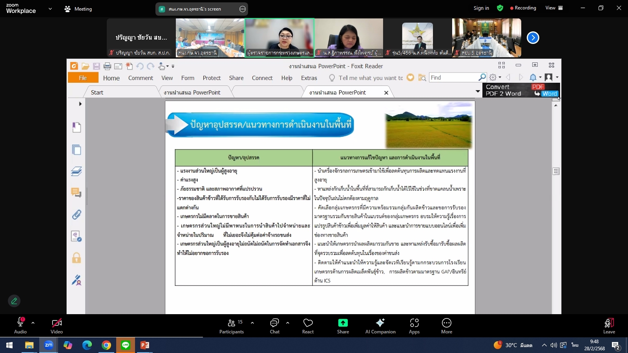This screenshot has width=628, height=353.
Task: Click the vertical scrollbar thumb in Foxit
Action: pyautogui.click(x=556, y=171)
